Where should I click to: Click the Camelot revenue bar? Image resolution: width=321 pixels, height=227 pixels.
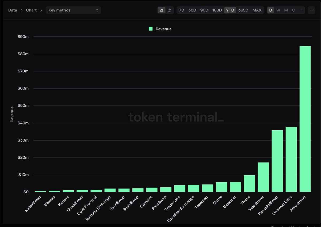pos(152,190)
